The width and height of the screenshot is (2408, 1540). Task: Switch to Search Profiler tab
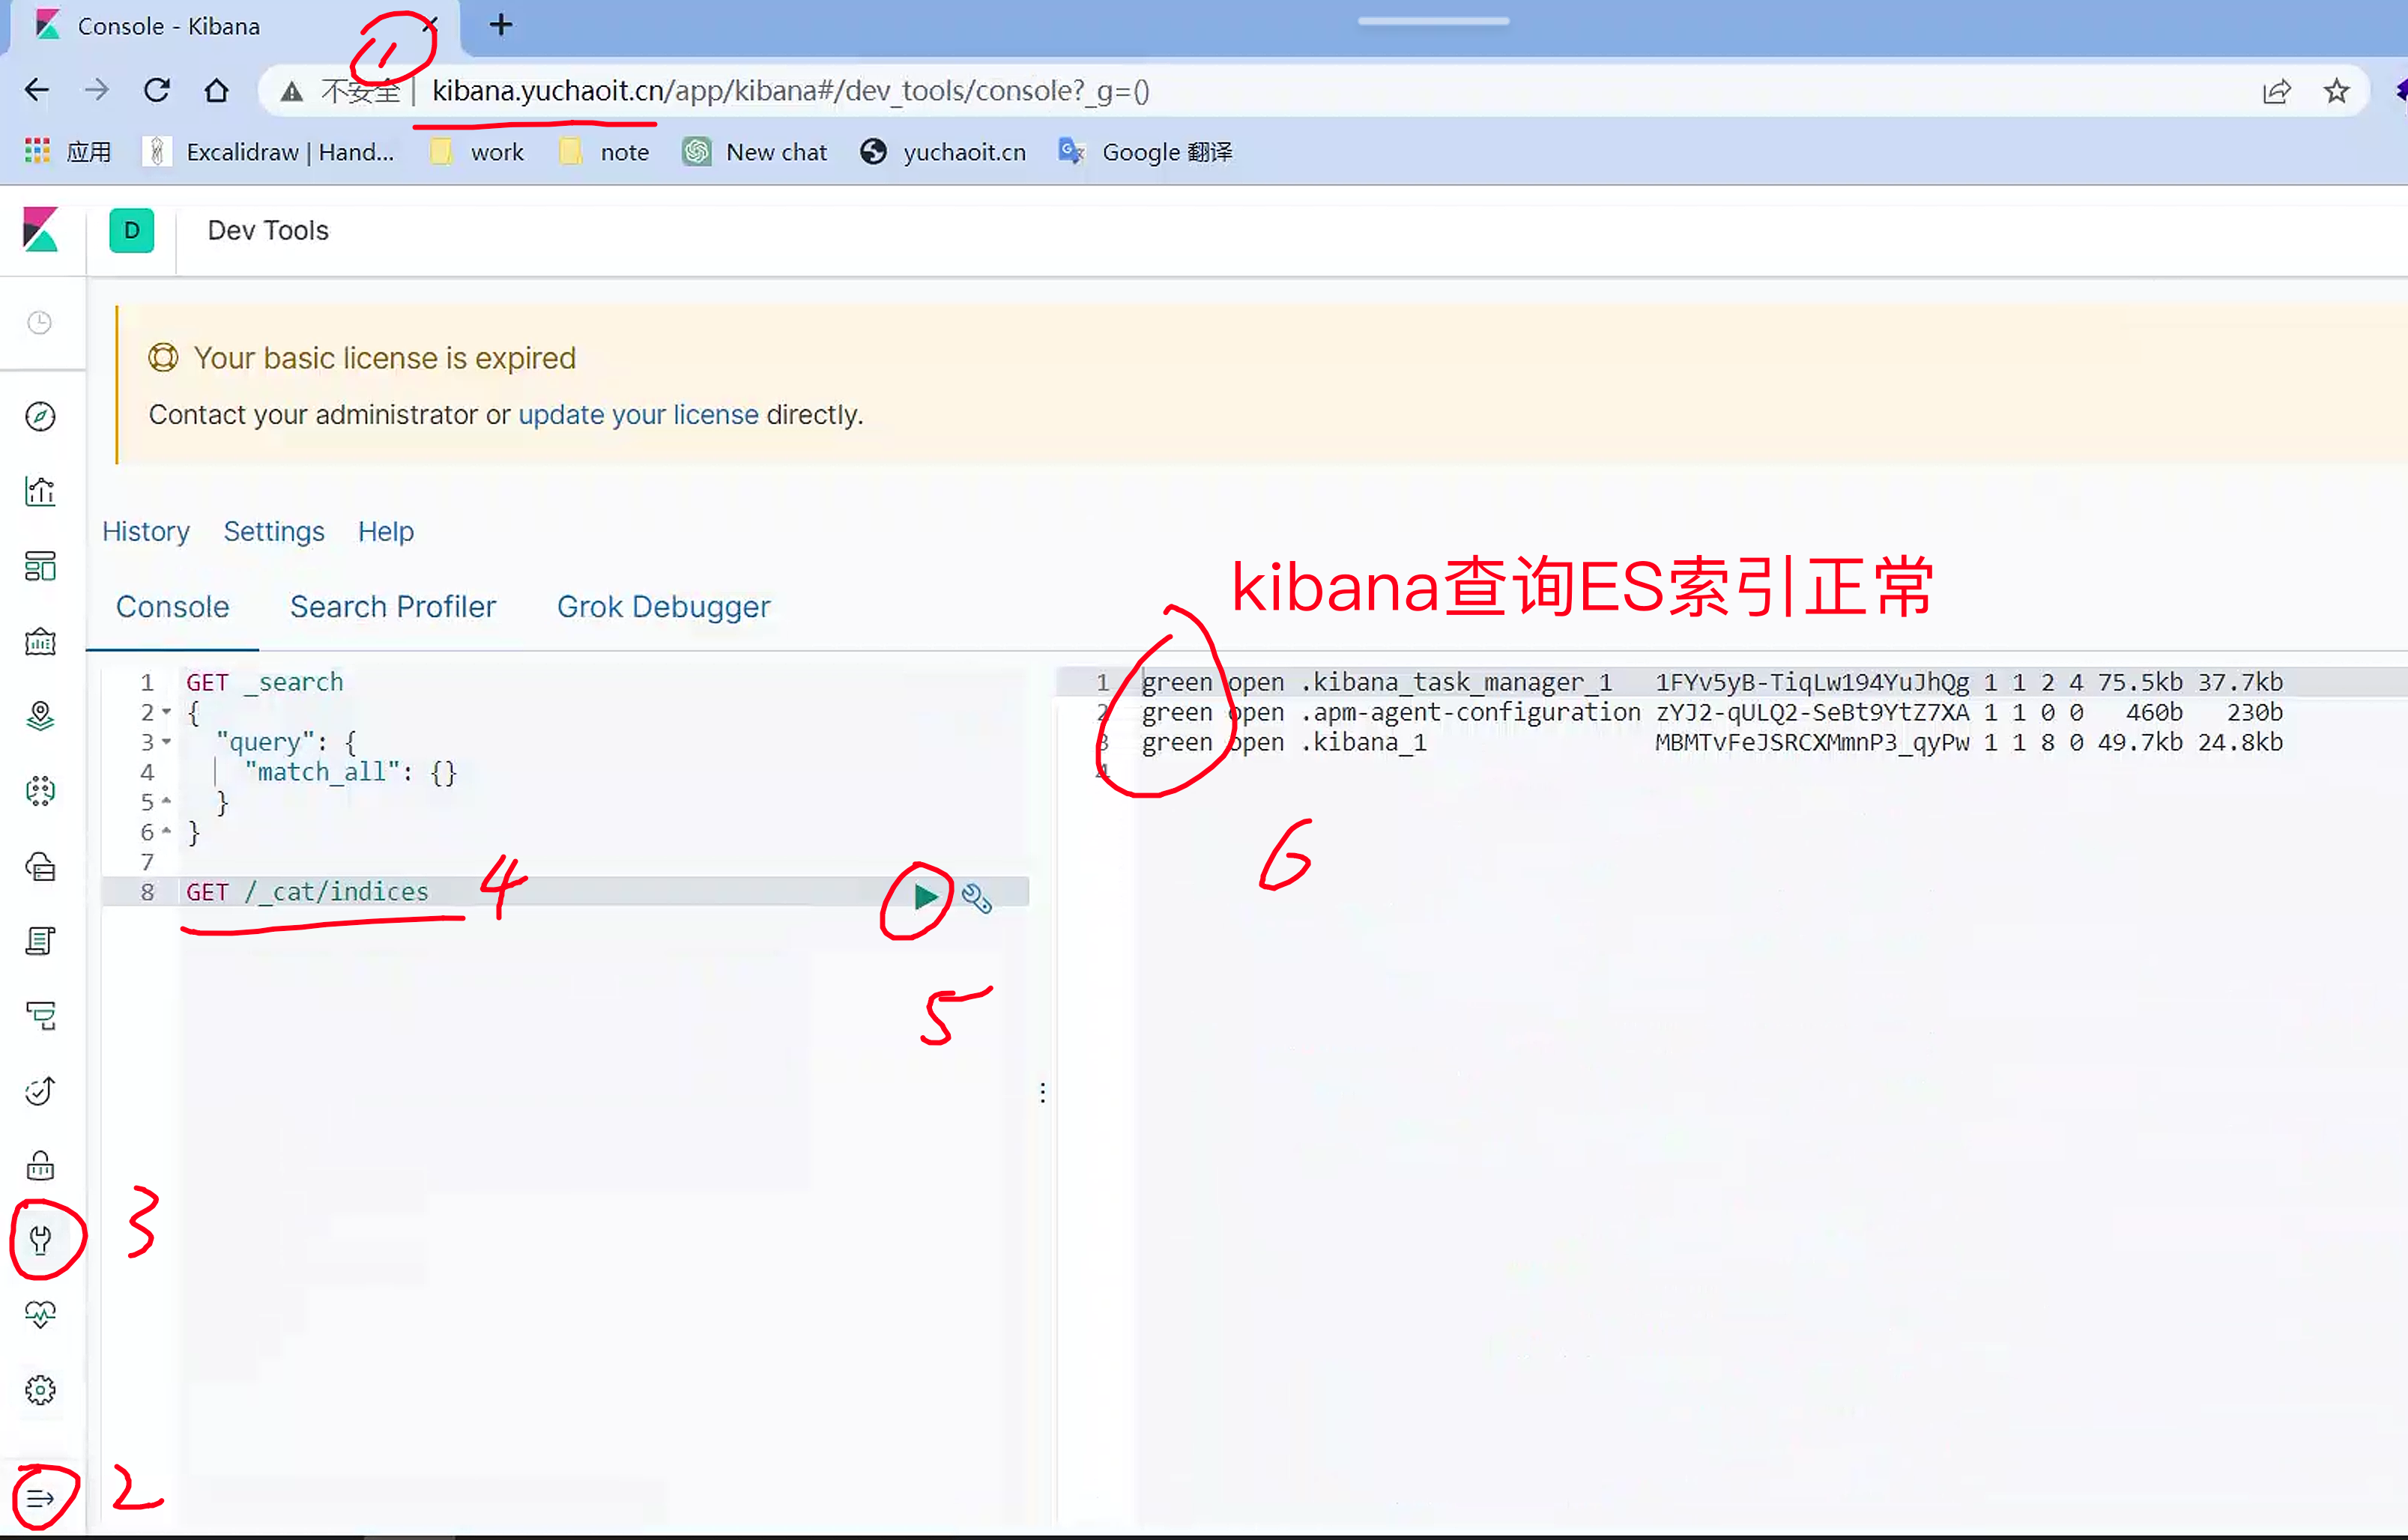pyautogui.click(x=393, y=607)
